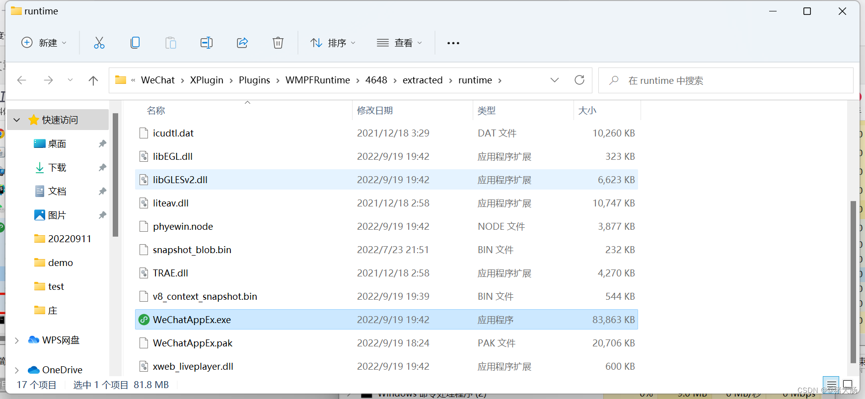Click the pin icon next to 桌面
The width and height of the screenshot is (865, 399).
click(x=102, y=144)
